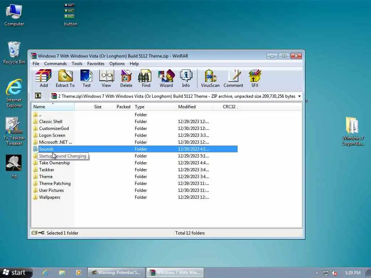Screen dimensions: 371x278
Task: Select the Theme folder
Action: pyautogui.click(x=134, y=176)
